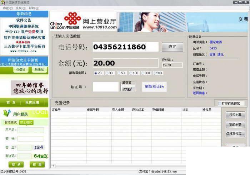This screenshot has height=175, width=250.
Task: Click the 电话号码 column header
Action: point(99,110)
